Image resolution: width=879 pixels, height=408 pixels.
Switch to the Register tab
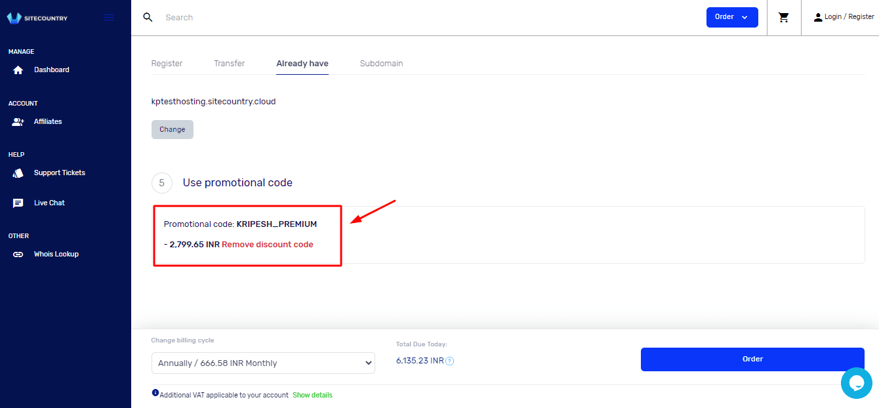[x=167, y=64]
